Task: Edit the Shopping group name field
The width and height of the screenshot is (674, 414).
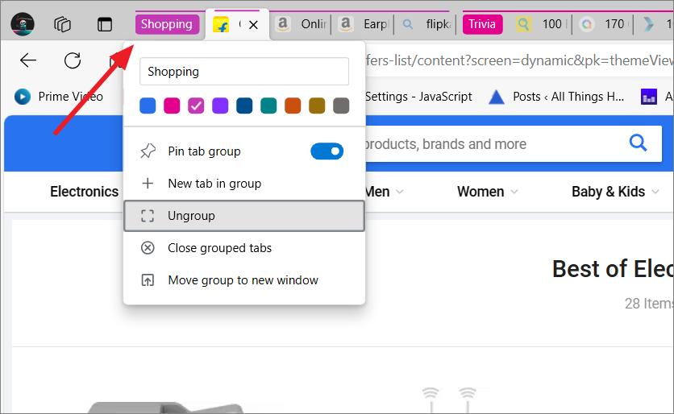Action: click(244, 72)
